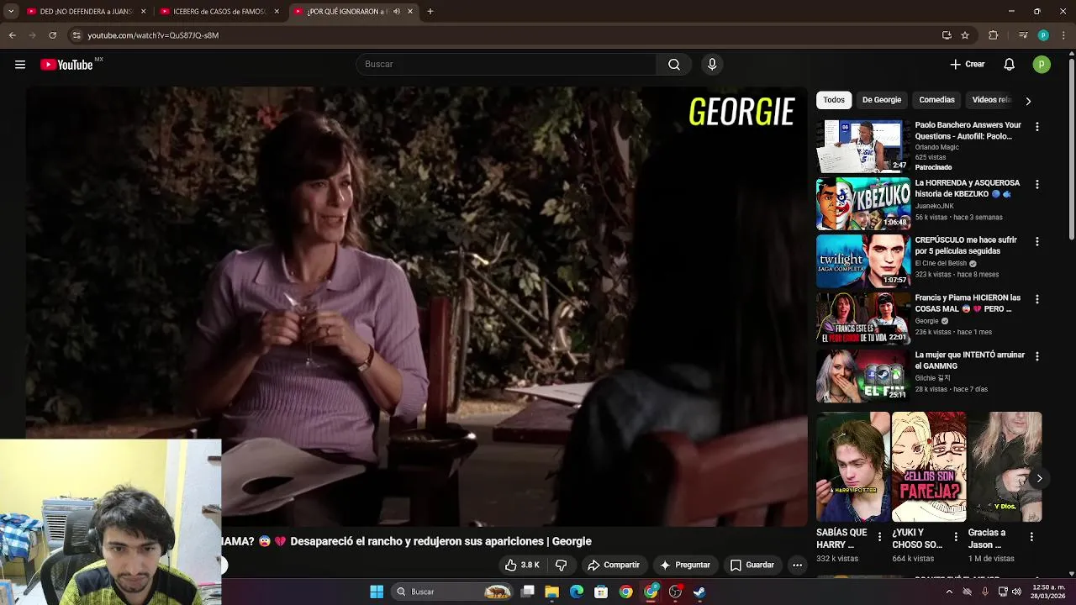Open options for Paolo Banchero video
This screenshot has width=1076, height=605.
coord(1036,127)
